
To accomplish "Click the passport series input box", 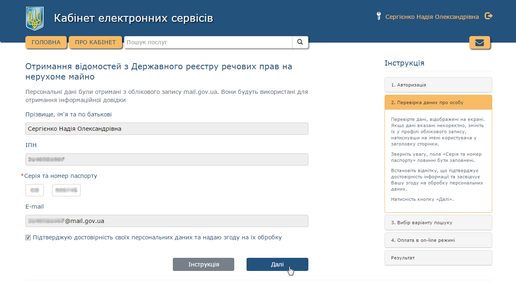I will coord(34,190).
